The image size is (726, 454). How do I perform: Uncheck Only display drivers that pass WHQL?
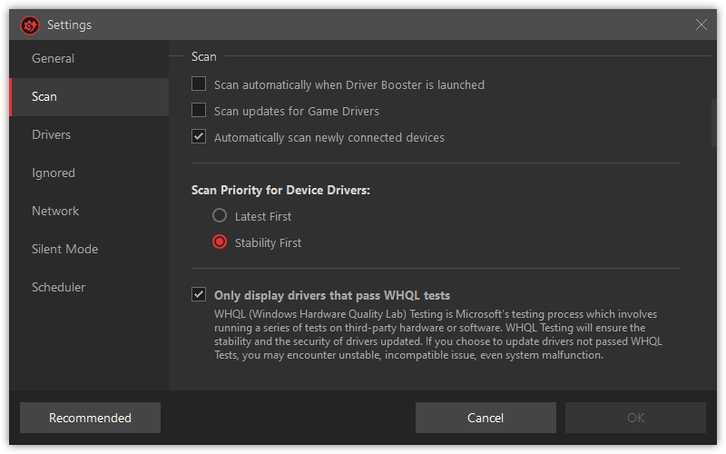point(199,294)
